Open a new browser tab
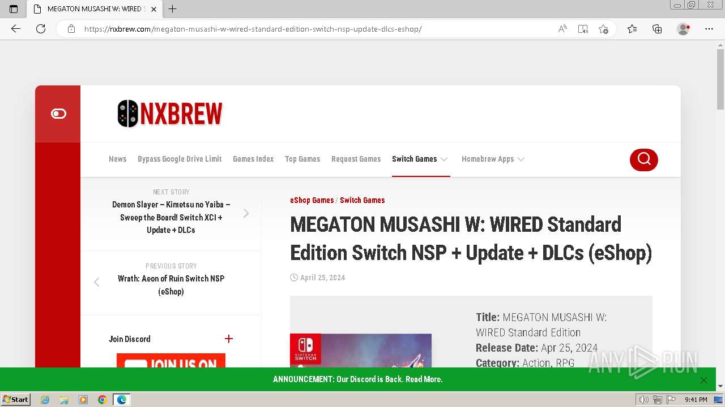Image resolution: width=725 pixels, height=407 pixels. click(173, 9)
